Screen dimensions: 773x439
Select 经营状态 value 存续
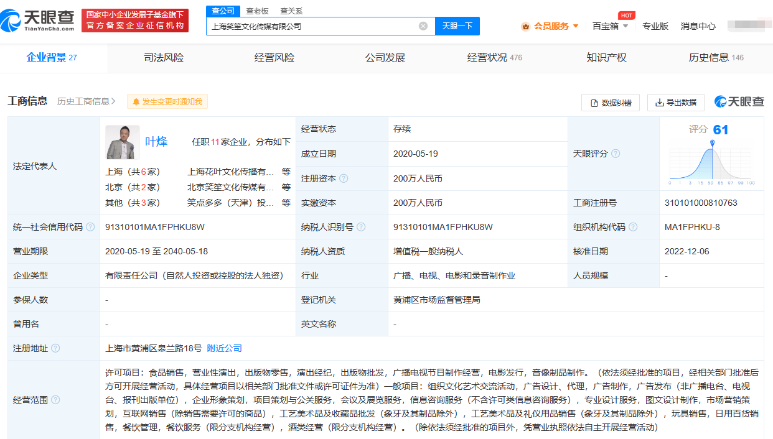coord(402,129)
